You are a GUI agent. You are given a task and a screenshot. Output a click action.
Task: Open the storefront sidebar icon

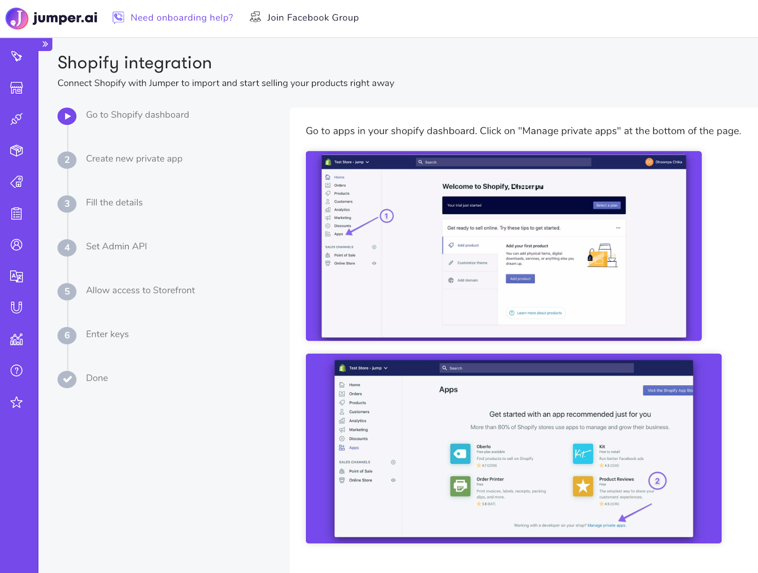tap(17, 88)
